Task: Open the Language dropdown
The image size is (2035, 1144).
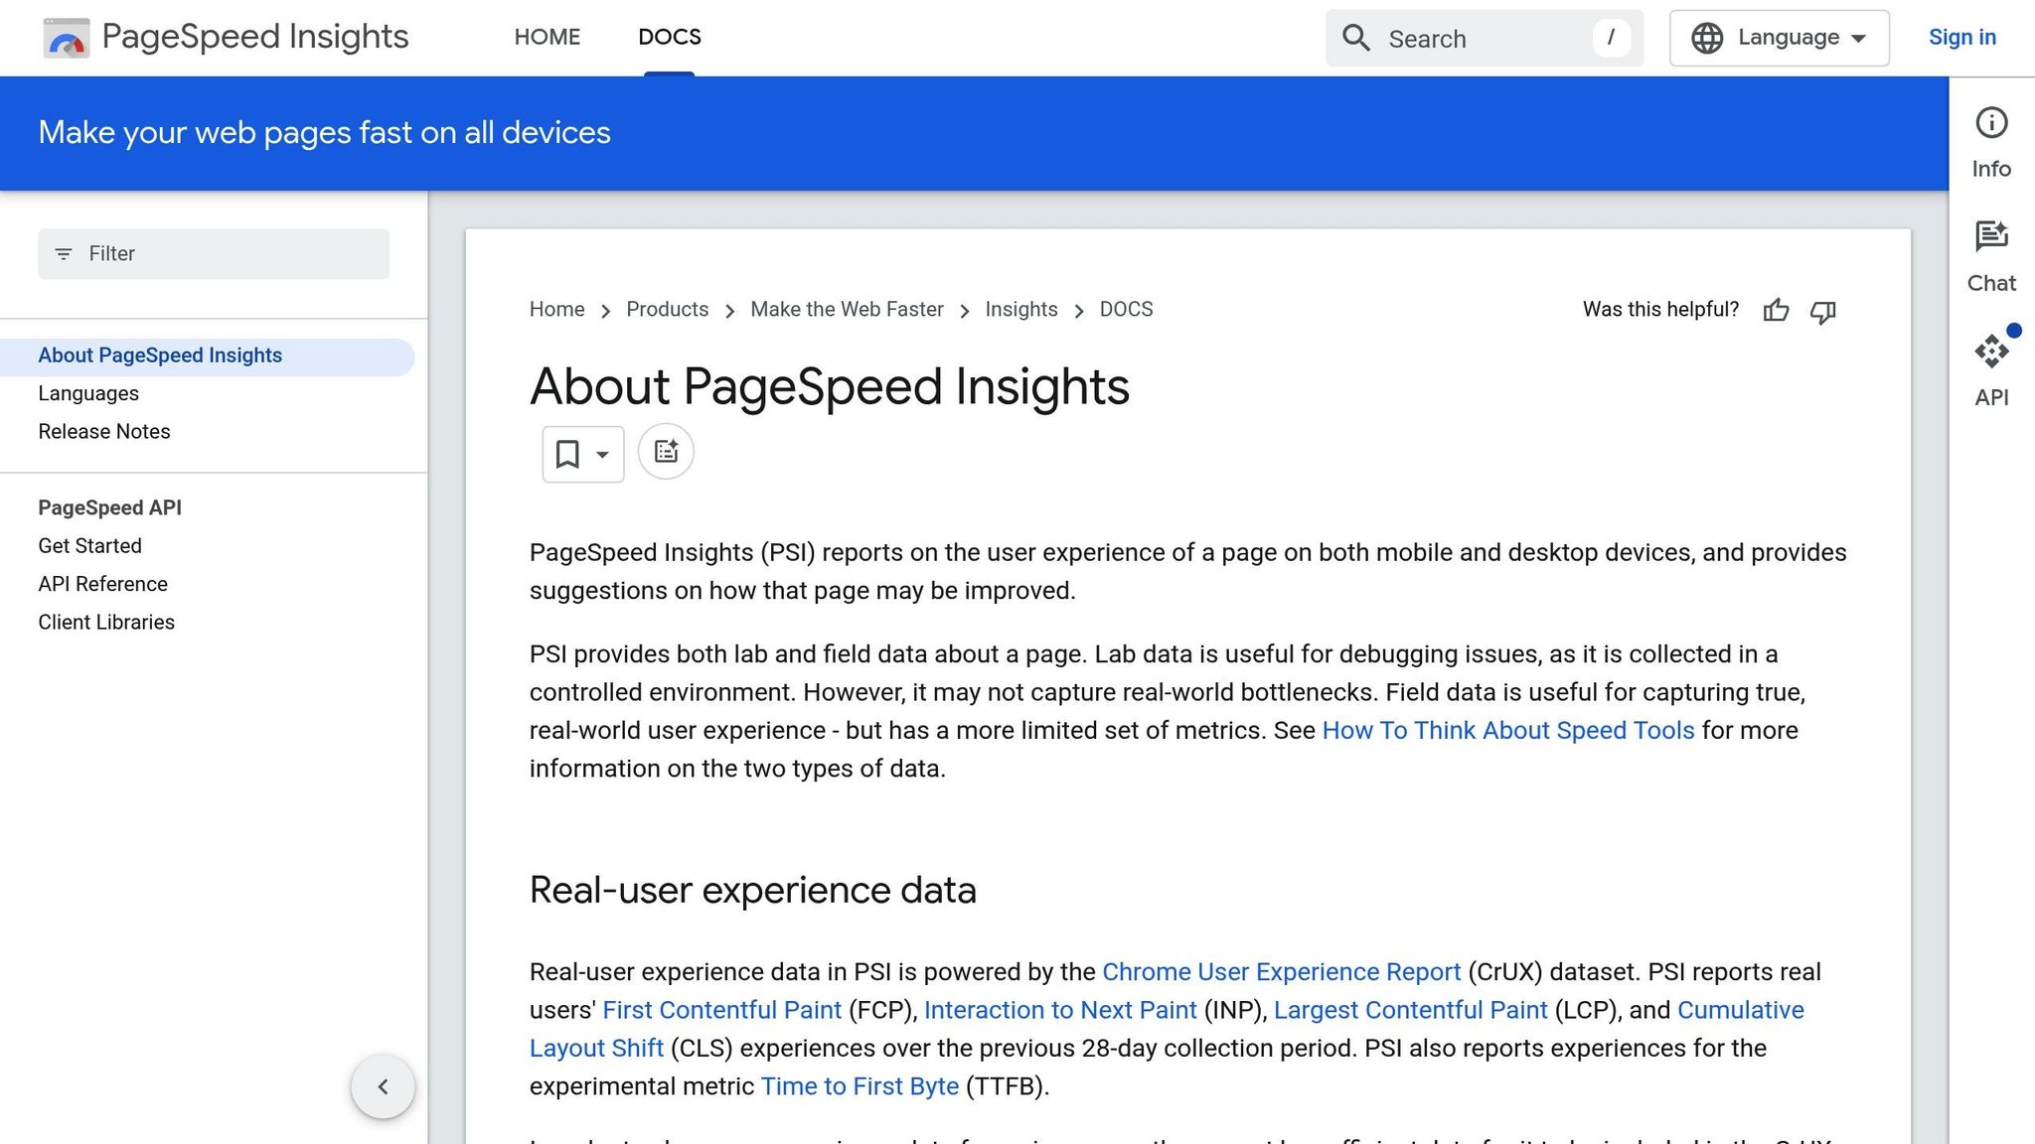Action: tap(1779, 39)
